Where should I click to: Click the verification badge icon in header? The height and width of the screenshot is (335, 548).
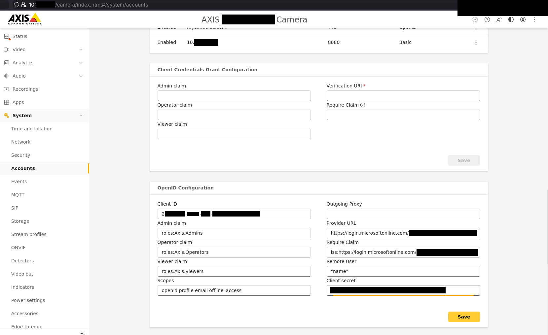point(475,19)
